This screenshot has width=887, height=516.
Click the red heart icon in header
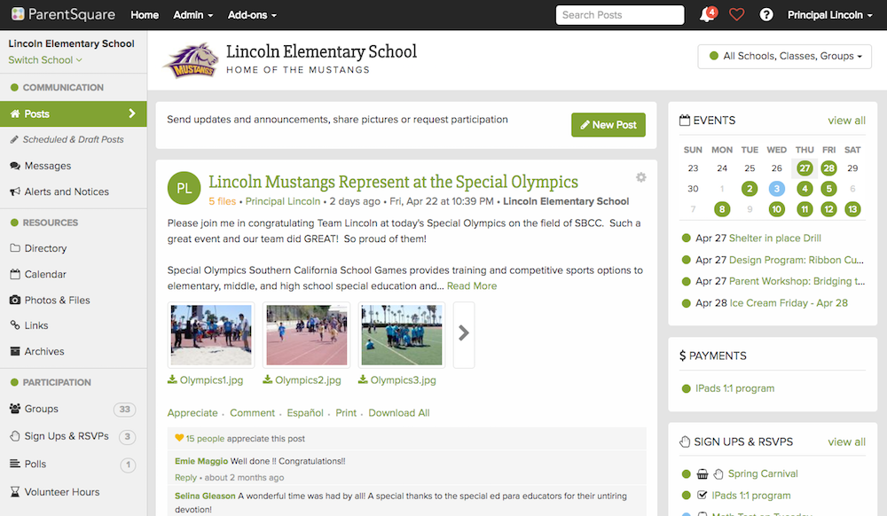736,15
